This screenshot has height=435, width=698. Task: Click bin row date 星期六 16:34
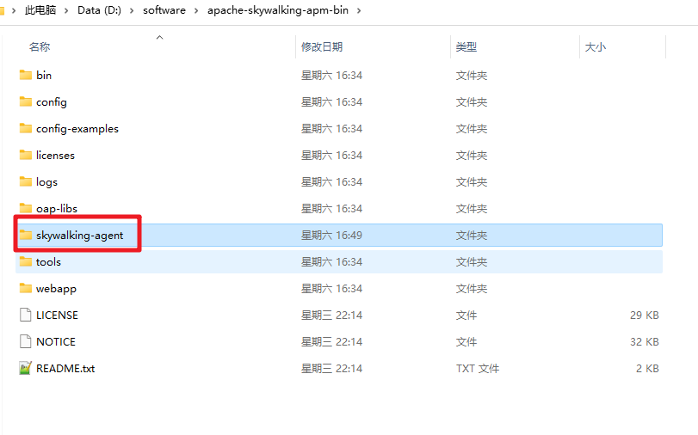coord(331,75)
